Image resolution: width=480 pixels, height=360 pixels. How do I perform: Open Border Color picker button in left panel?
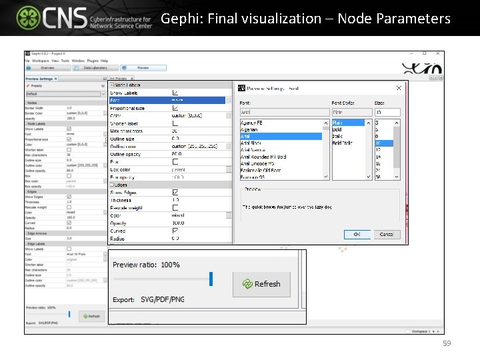[x=105, y=113]
